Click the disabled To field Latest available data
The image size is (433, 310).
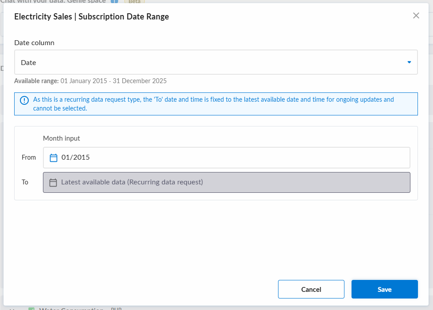pos(226,183)
